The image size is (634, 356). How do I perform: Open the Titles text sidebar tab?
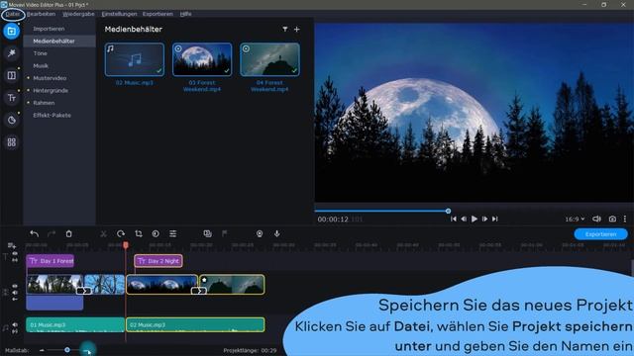pyautogui.click(x=11, y=98)
